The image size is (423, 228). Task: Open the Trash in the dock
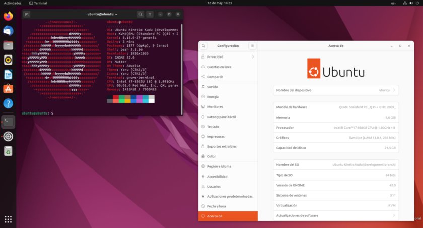coord(8,151)
